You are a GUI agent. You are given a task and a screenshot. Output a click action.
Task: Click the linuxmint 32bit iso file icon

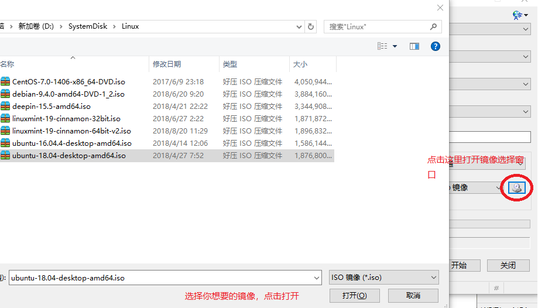[x=5, y=118]
